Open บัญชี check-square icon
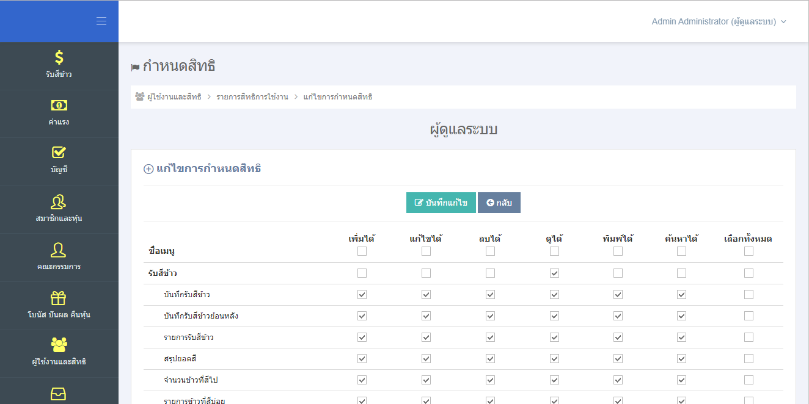This screenshot has height=404, width=809. 59,153
